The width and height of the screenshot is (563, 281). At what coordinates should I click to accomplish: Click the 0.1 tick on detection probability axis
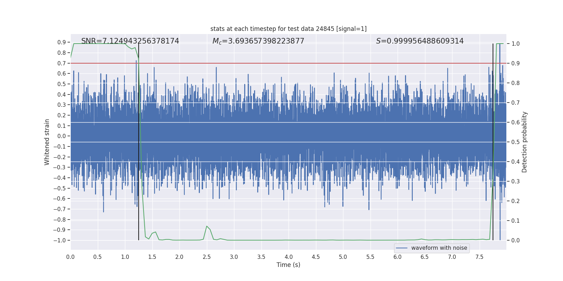coord(515,221)
